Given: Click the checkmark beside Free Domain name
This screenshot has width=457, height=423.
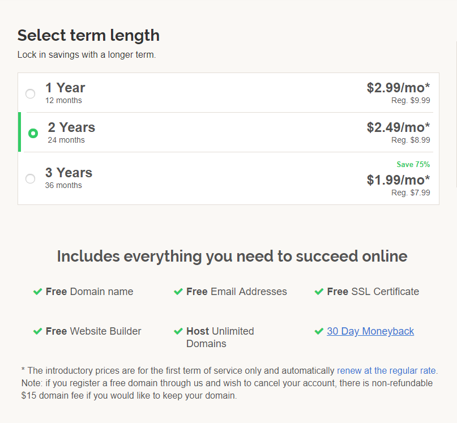Looking at the screenshot, I should click(37, 292).
